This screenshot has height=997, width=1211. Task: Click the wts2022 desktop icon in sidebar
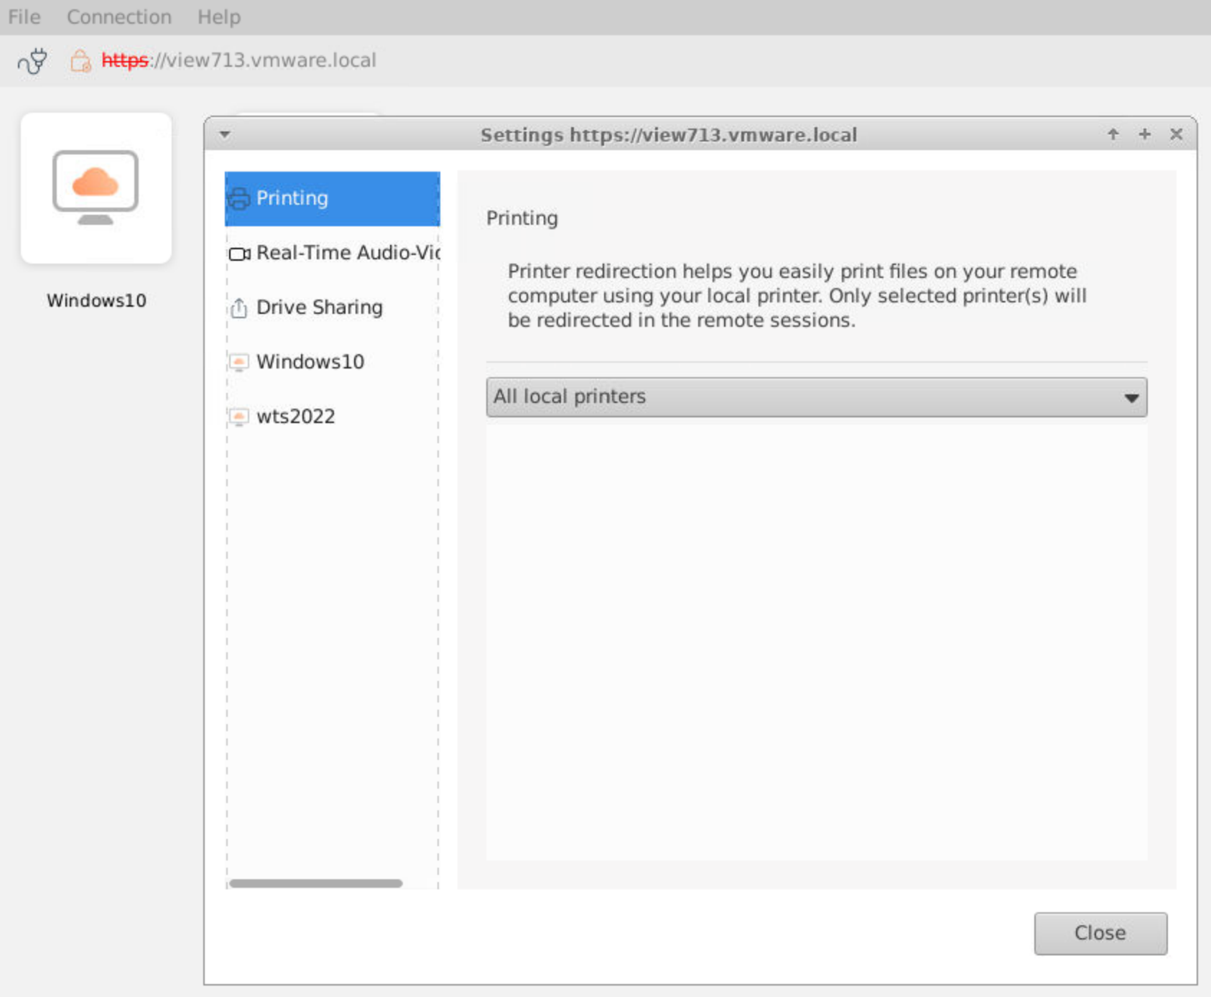(239, 417)
